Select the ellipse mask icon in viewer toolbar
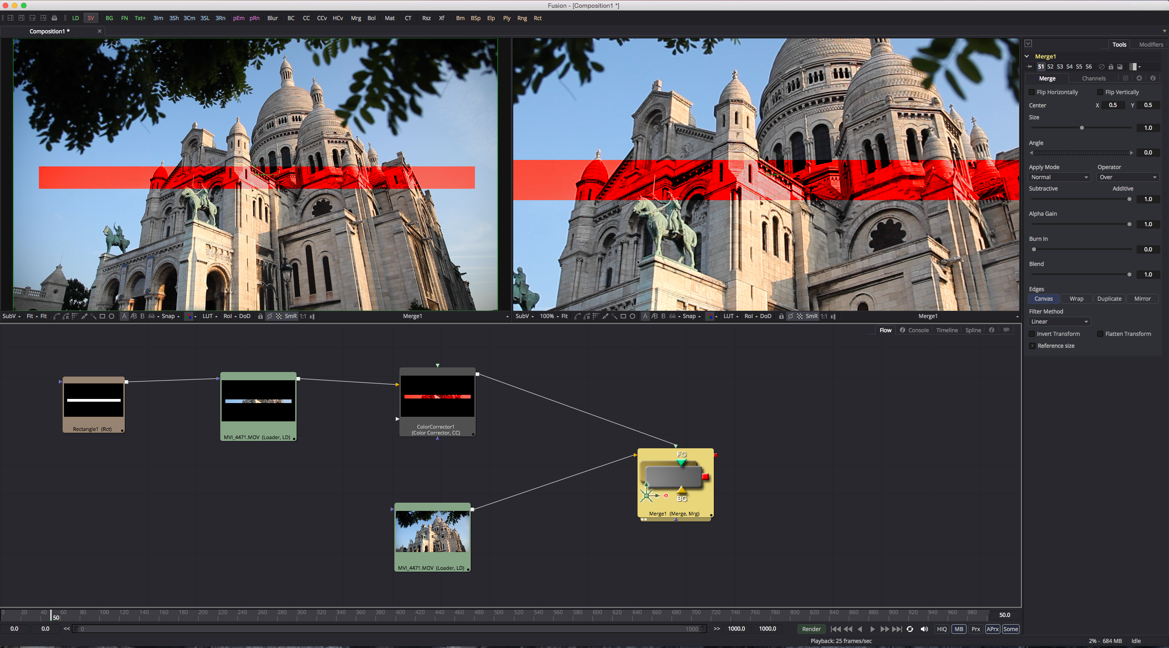1169x648 pixels. (x=111, y=316)
